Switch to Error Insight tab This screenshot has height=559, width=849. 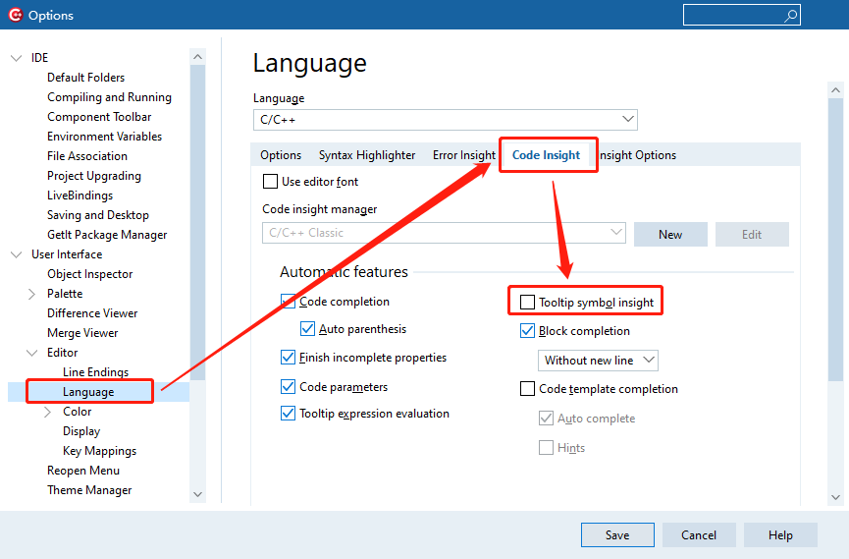coord(463,155)
